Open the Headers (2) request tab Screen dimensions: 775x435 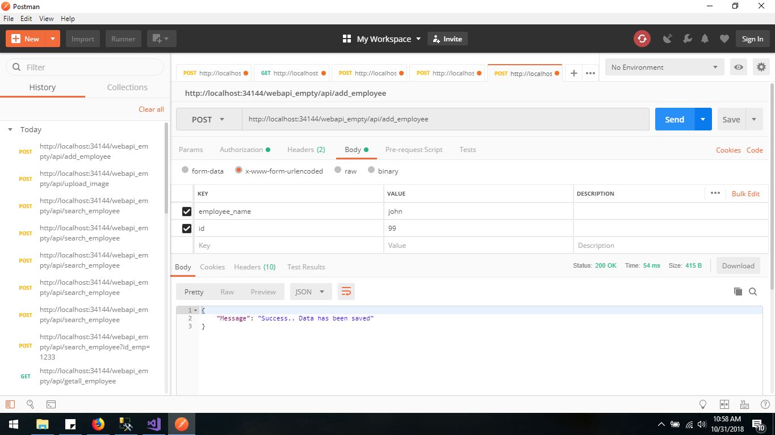coord(306,150)
